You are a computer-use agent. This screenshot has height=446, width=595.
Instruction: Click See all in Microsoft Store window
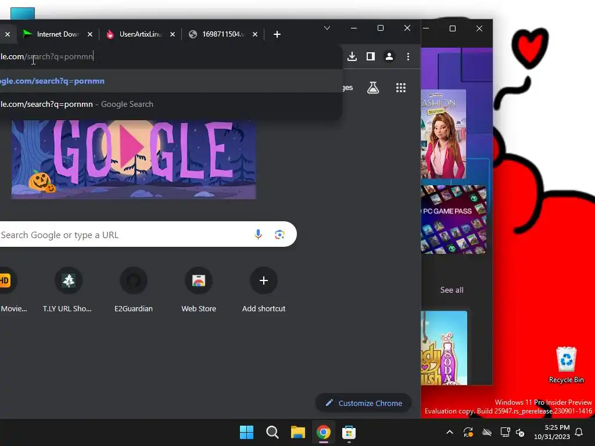point(451,290)
